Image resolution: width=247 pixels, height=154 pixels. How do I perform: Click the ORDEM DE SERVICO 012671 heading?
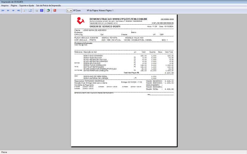coord(105,26)
